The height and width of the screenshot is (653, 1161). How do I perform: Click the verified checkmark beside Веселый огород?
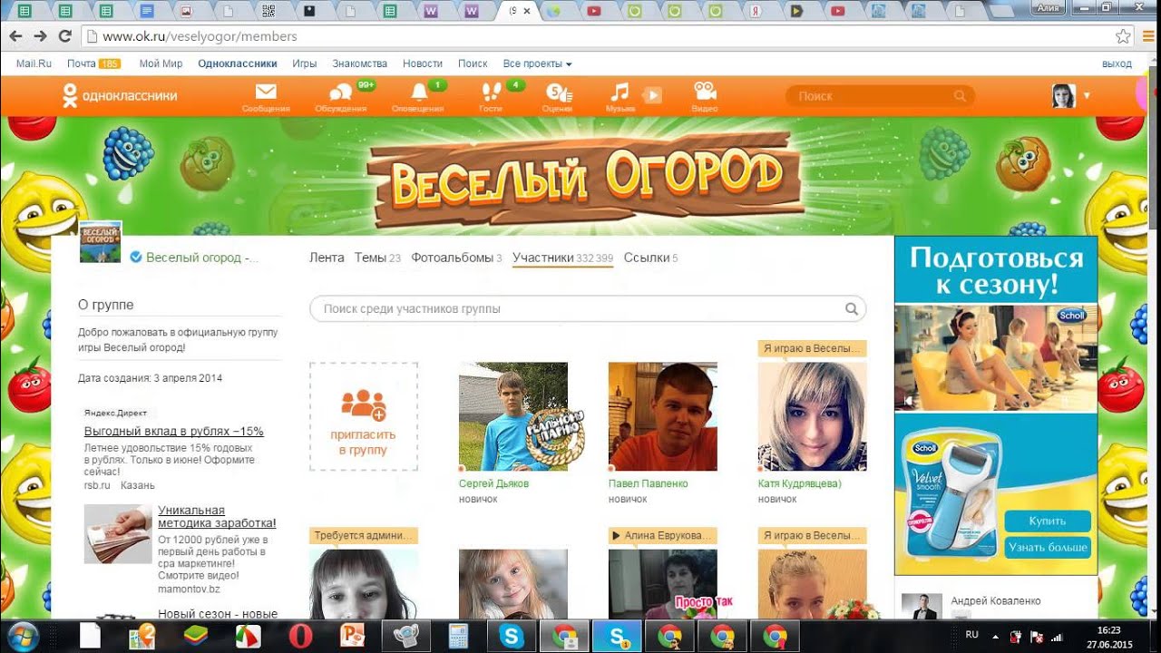136,258
